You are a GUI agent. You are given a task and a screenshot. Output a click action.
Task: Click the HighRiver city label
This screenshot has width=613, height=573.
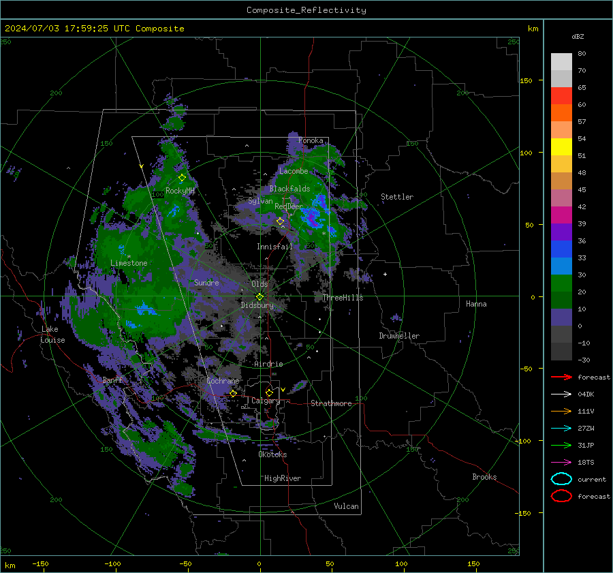click(x=283, y=478)
